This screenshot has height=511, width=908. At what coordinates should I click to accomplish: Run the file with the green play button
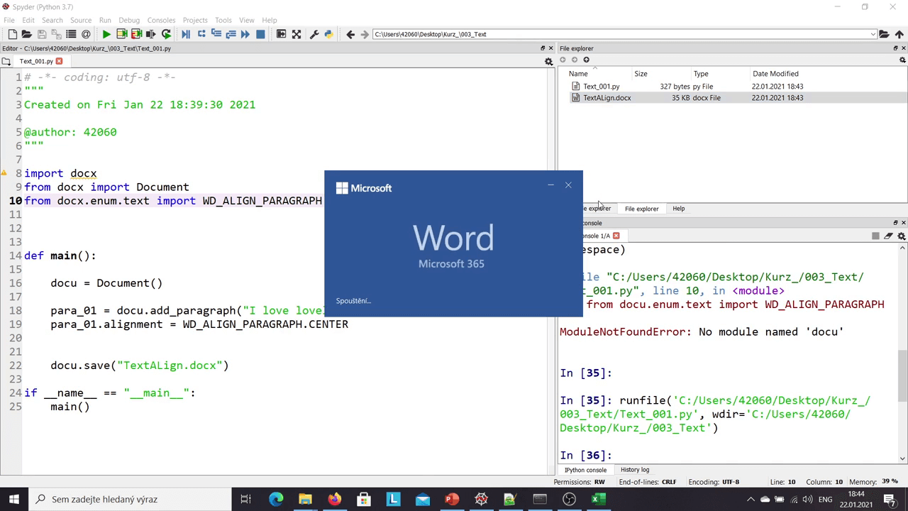tap(106, 34)
